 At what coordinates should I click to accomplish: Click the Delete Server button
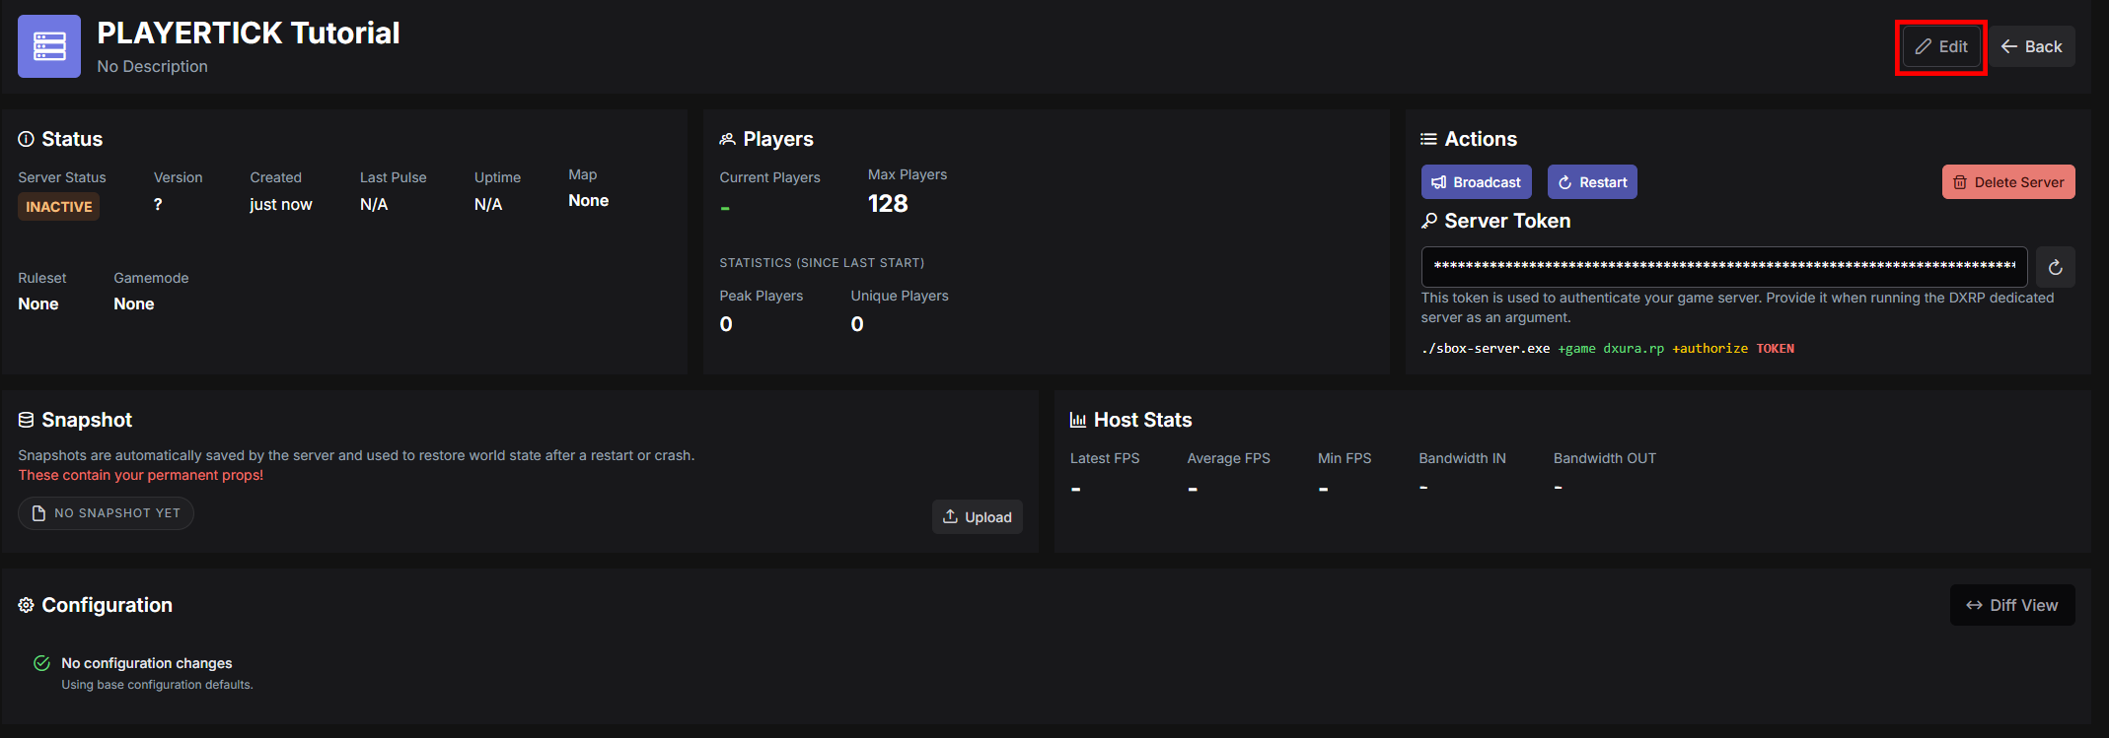pos(2007,181)
